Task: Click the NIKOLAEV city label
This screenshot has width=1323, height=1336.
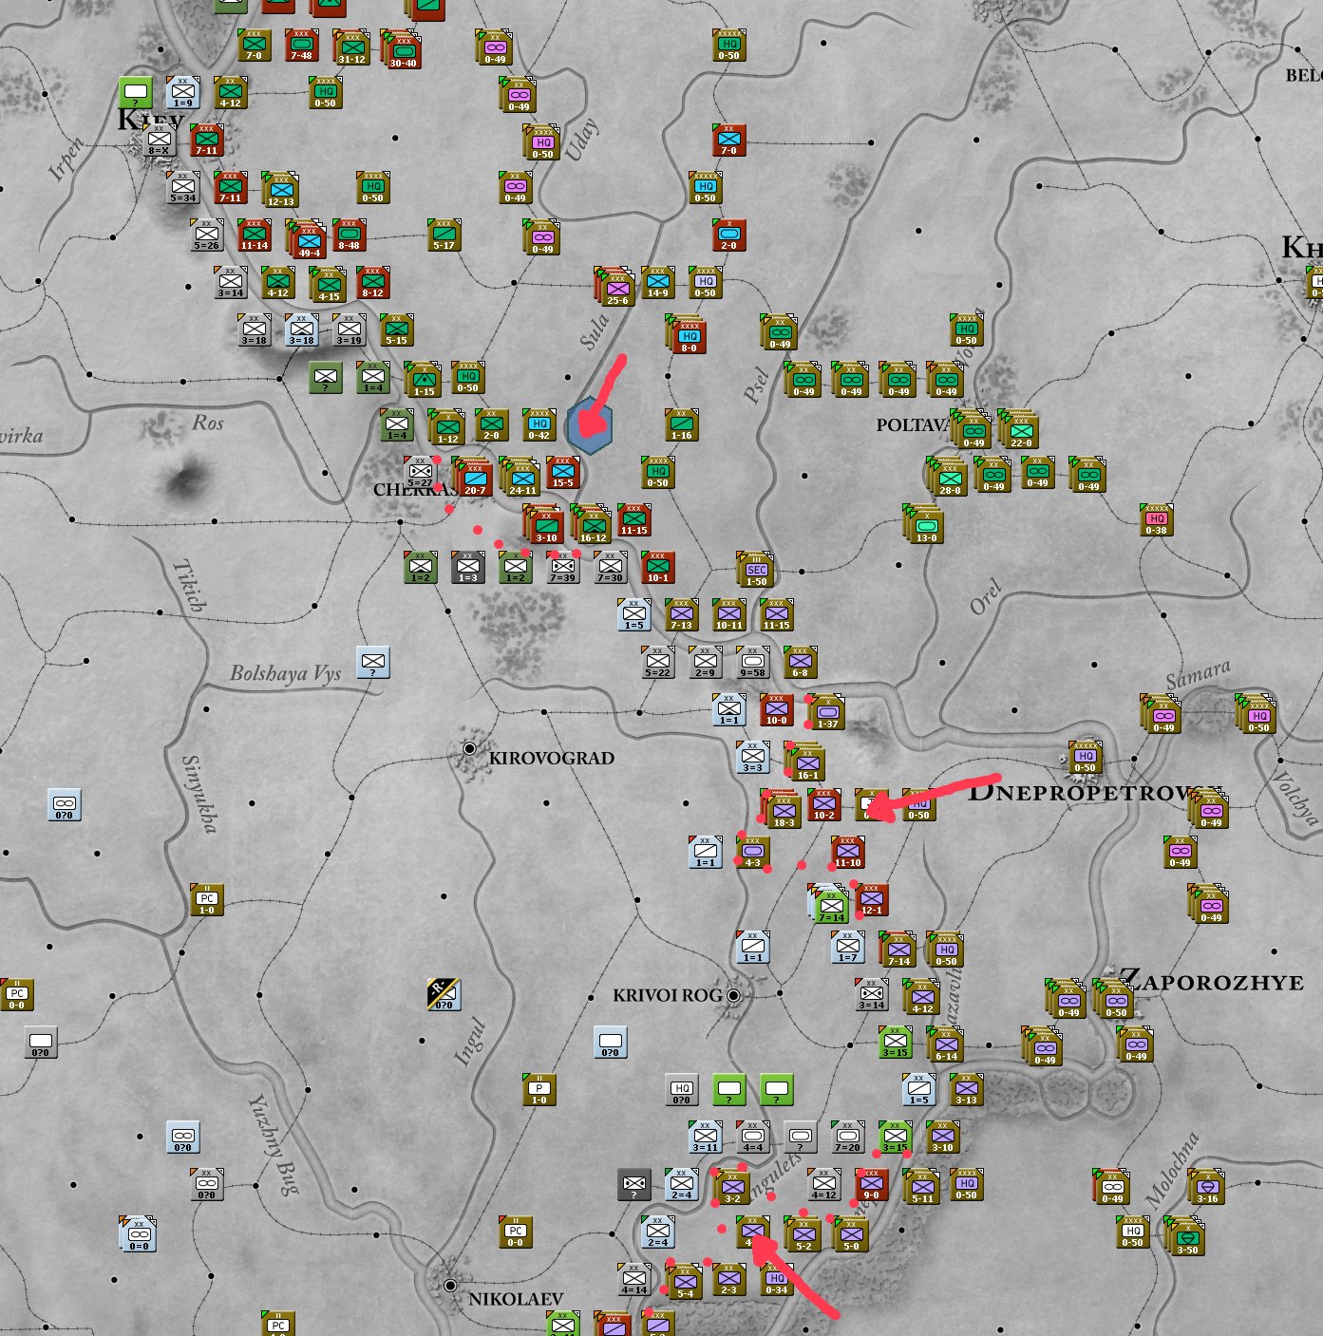Action: click(x=516, y=1298)
